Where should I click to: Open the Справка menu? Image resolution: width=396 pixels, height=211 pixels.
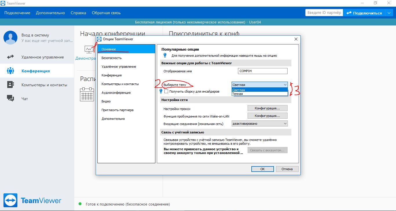click(x=78, y=13)
